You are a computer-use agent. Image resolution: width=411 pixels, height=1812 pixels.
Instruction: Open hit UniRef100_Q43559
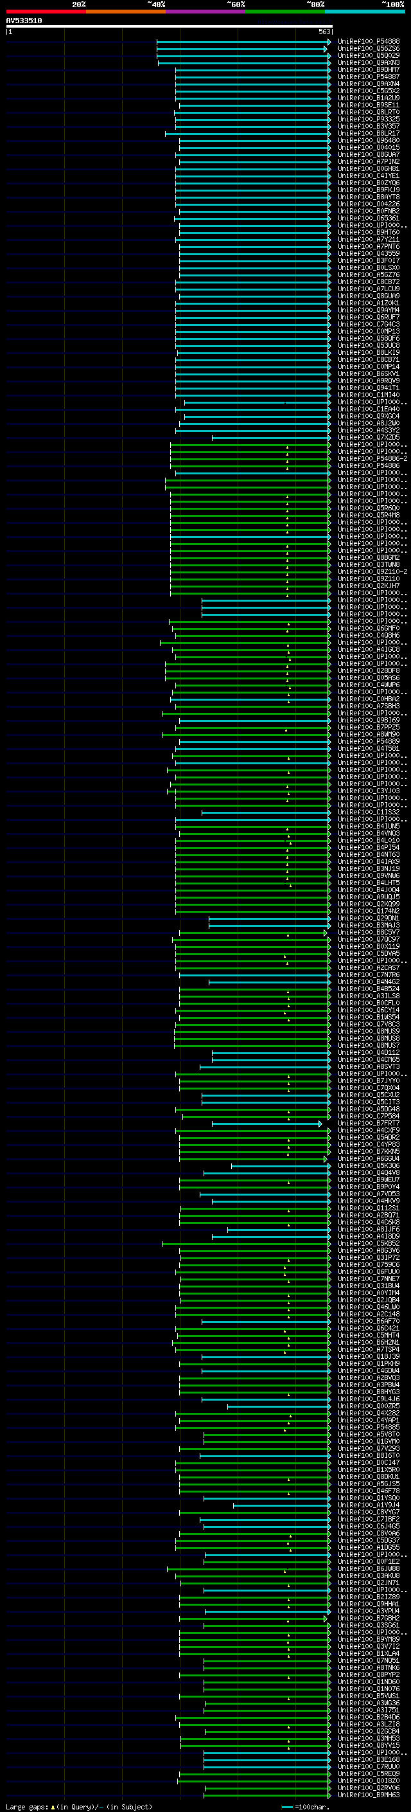[x=369, y=253]
